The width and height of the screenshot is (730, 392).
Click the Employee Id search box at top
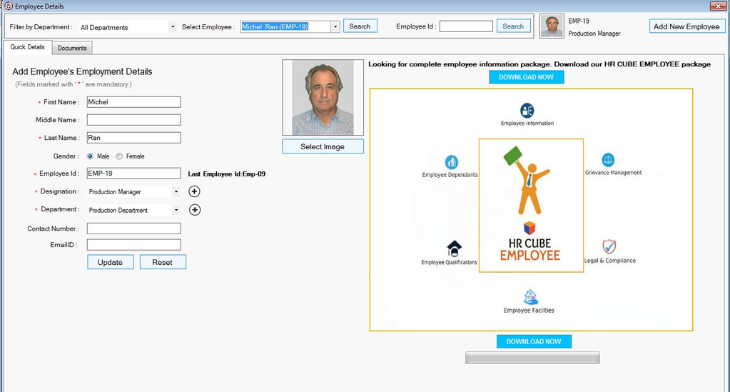click(x=466, y=26)
